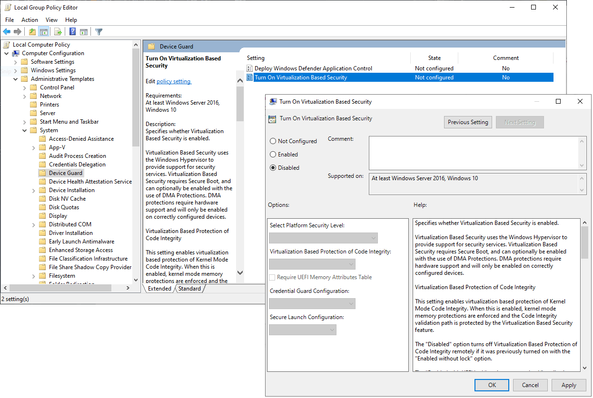Click the Up one level folder icon
Image resolution: width=593 pixels, height=398 pixels.
pos(31,31)
